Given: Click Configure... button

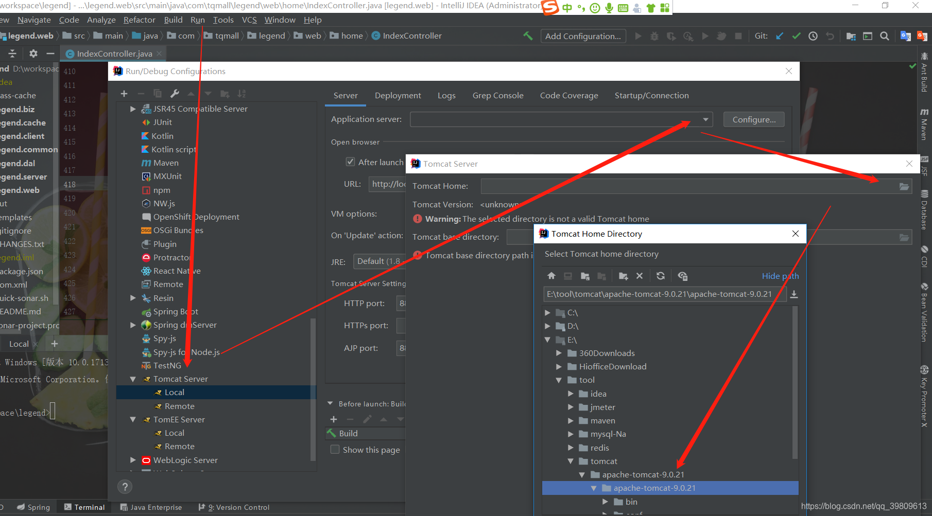Looking at the screenshot, I should [754, 120].
